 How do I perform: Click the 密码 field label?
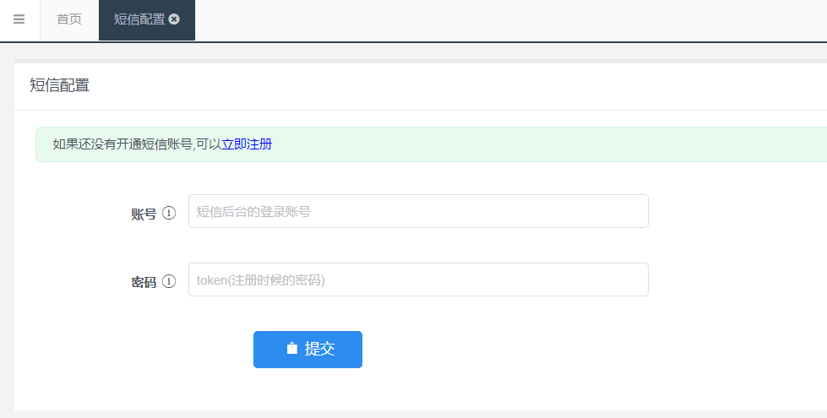coord(144,282)
